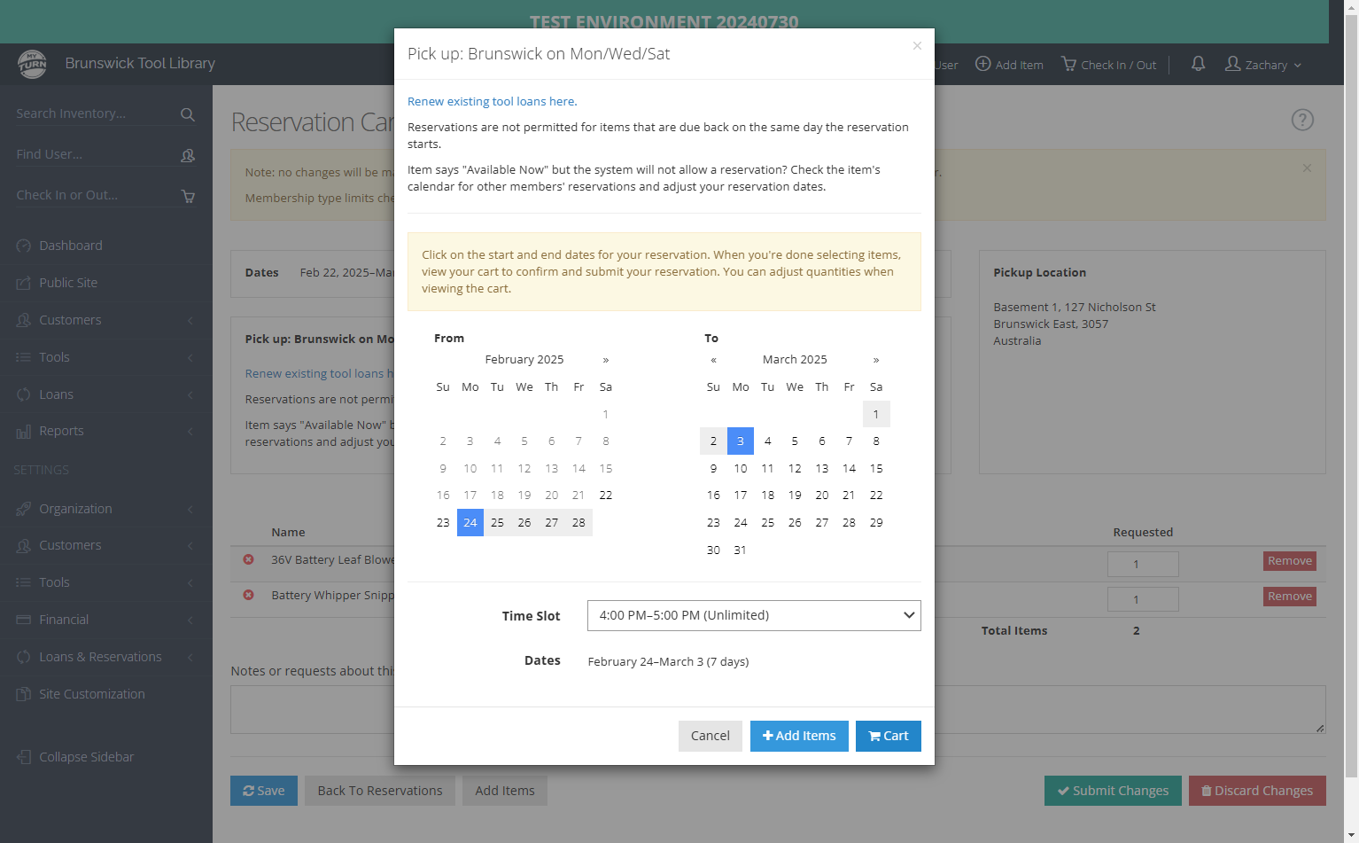
Task: Open the Time Slot dropdown
Action: [x=754, y=615]
